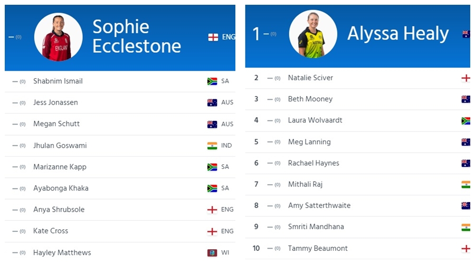
Task: Click South Africa flag next to Shabnim Ismail
Action: point(212,81)
